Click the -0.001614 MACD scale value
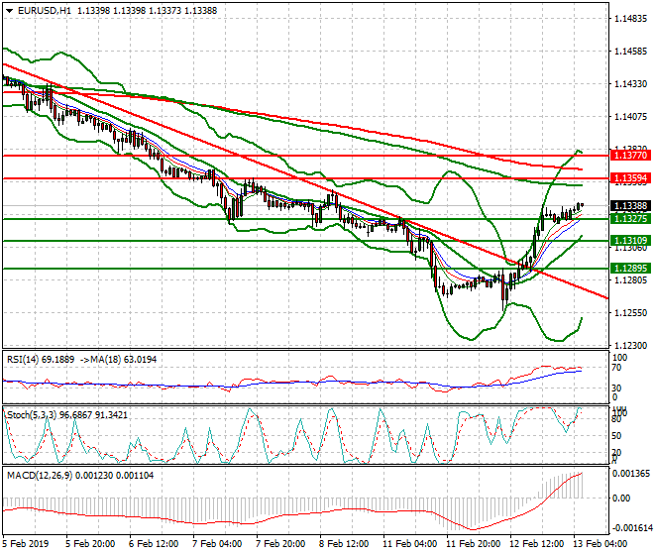 (630, 528)
